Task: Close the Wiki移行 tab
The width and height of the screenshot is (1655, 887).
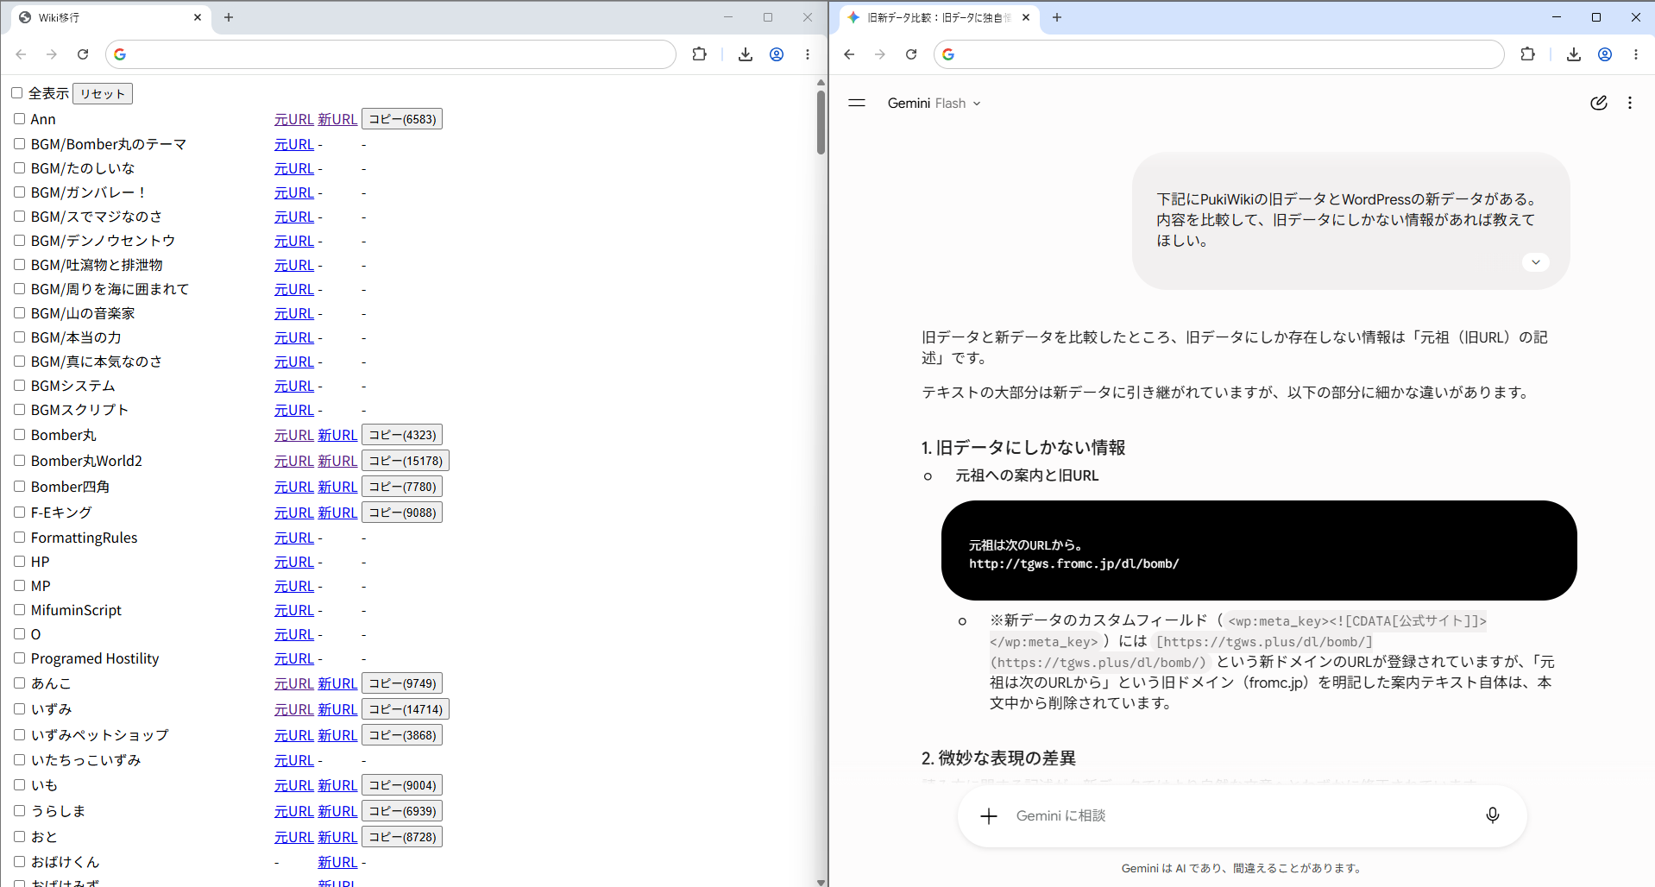Action: point(198,17)
